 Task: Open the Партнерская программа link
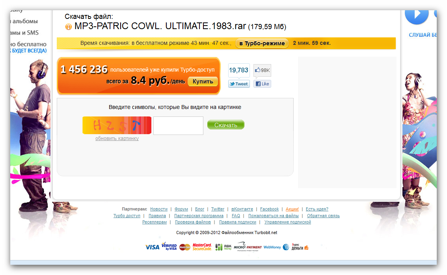199,216
